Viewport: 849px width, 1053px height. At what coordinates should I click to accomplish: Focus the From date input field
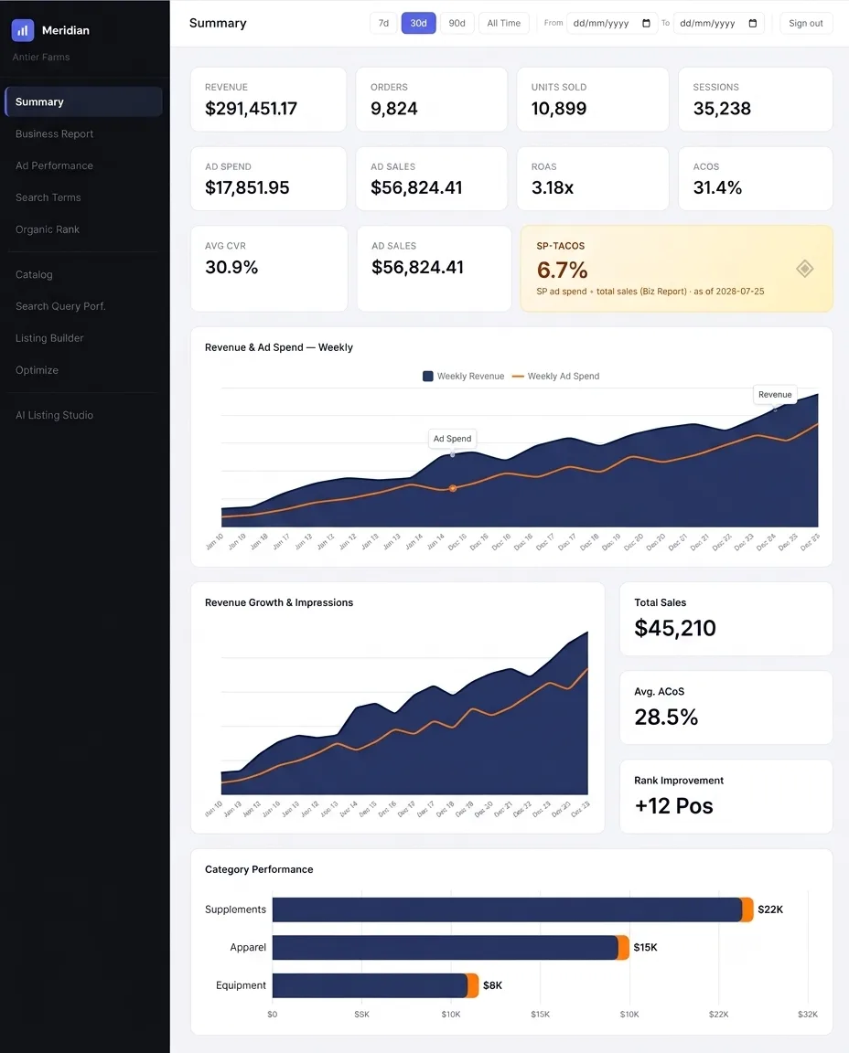click(612, 24)
